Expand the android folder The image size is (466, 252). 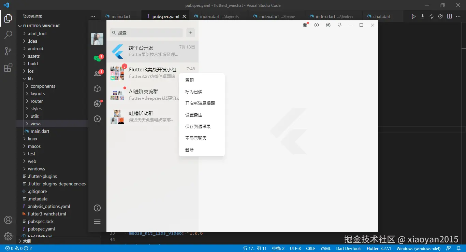point(34,48)
